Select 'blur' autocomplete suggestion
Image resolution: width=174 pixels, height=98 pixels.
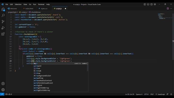(61, 68)
